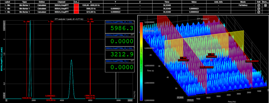Select the Min_X2_1 digital meter showing 3212.9
269x103 pixels.
(x=120, y=53)
